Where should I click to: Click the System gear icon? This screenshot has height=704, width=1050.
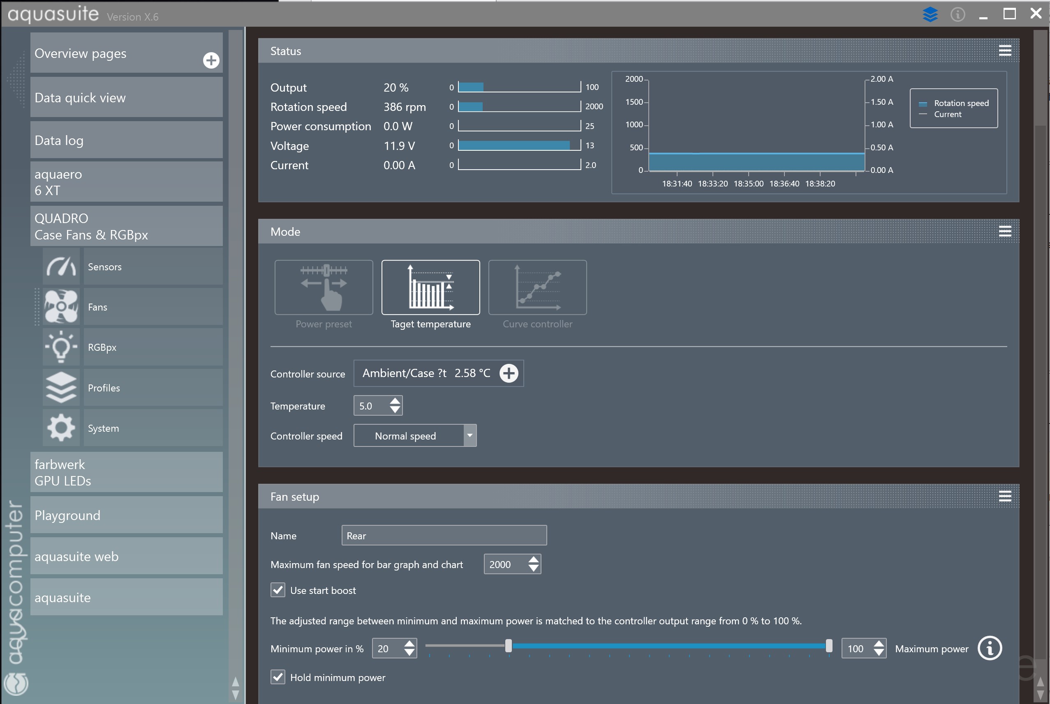(61, 428)
